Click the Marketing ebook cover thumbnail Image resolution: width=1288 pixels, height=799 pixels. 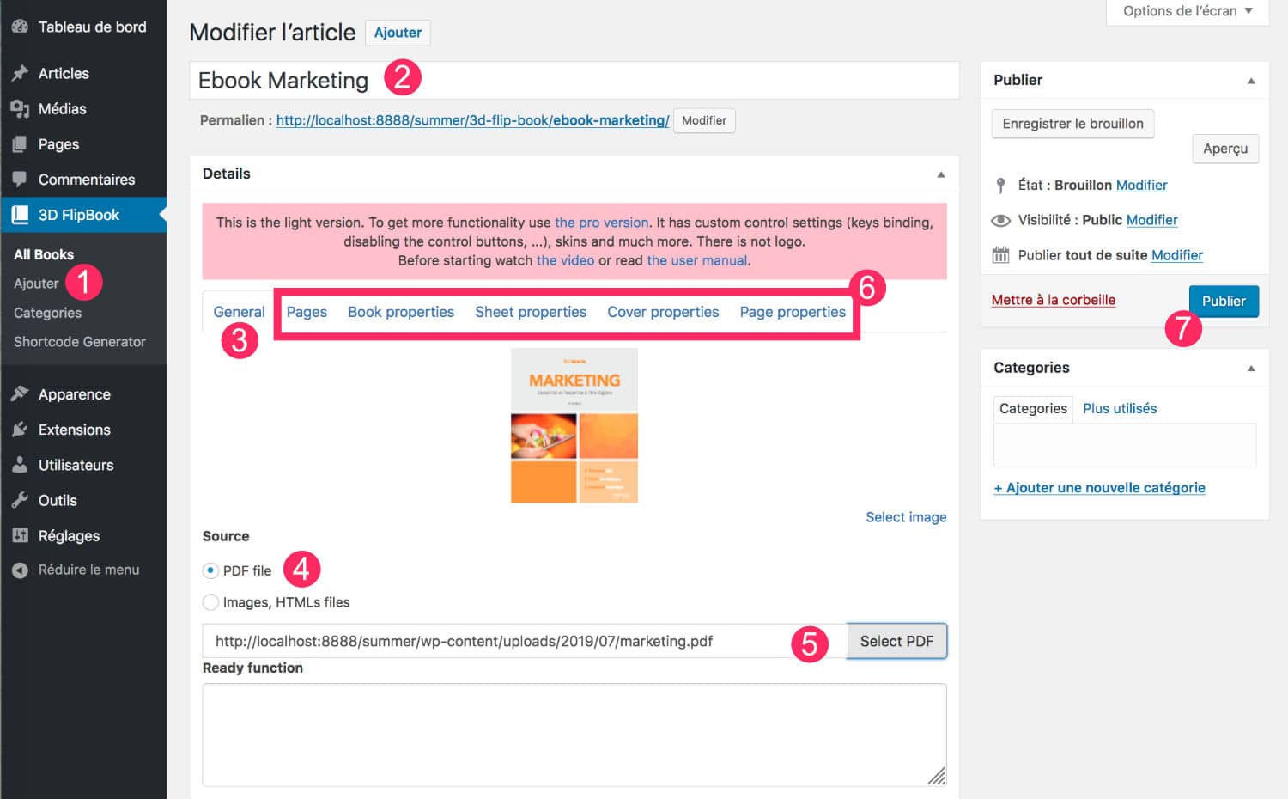coord(574,425)
